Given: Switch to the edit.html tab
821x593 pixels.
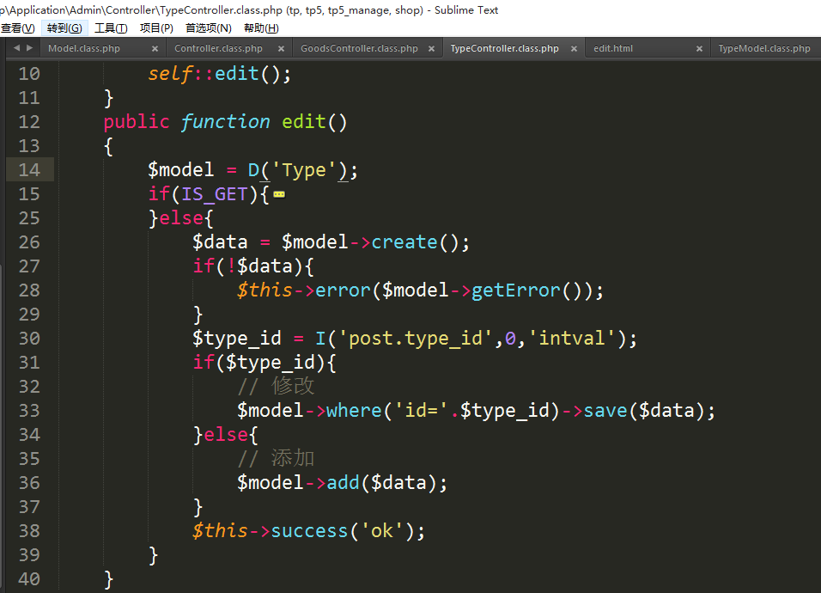Looking at the screenshot, I should tap(613, 49).
